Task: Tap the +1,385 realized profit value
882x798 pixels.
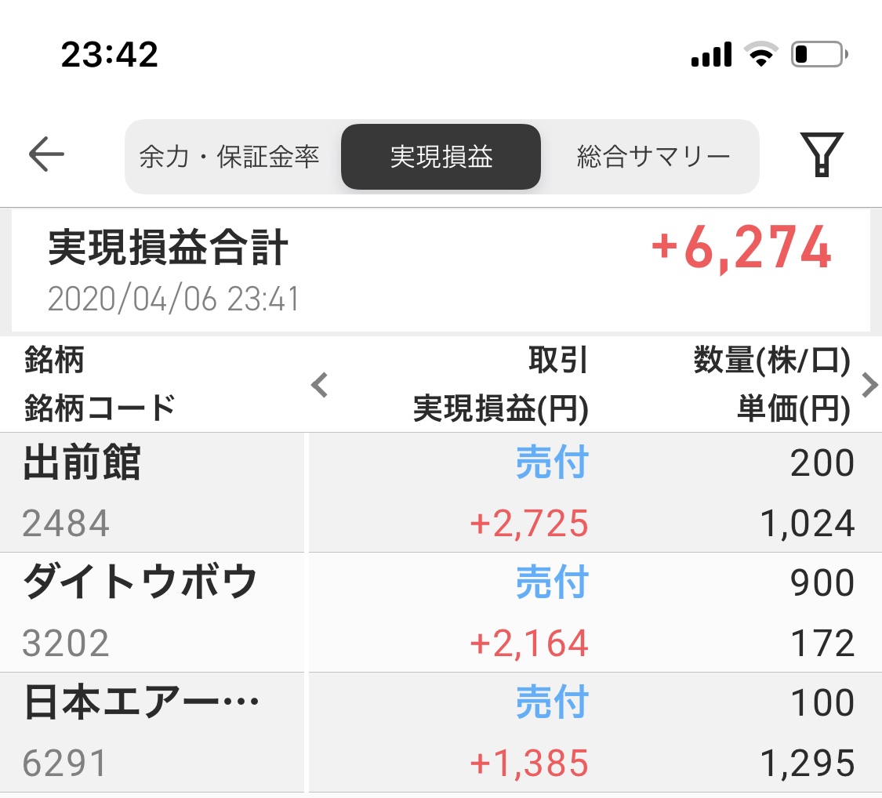Action: click(x=528, y=764)
